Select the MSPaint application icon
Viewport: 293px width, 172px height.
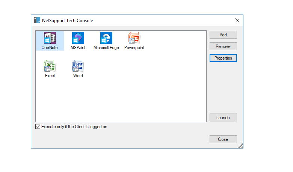(x=78, y=38)
